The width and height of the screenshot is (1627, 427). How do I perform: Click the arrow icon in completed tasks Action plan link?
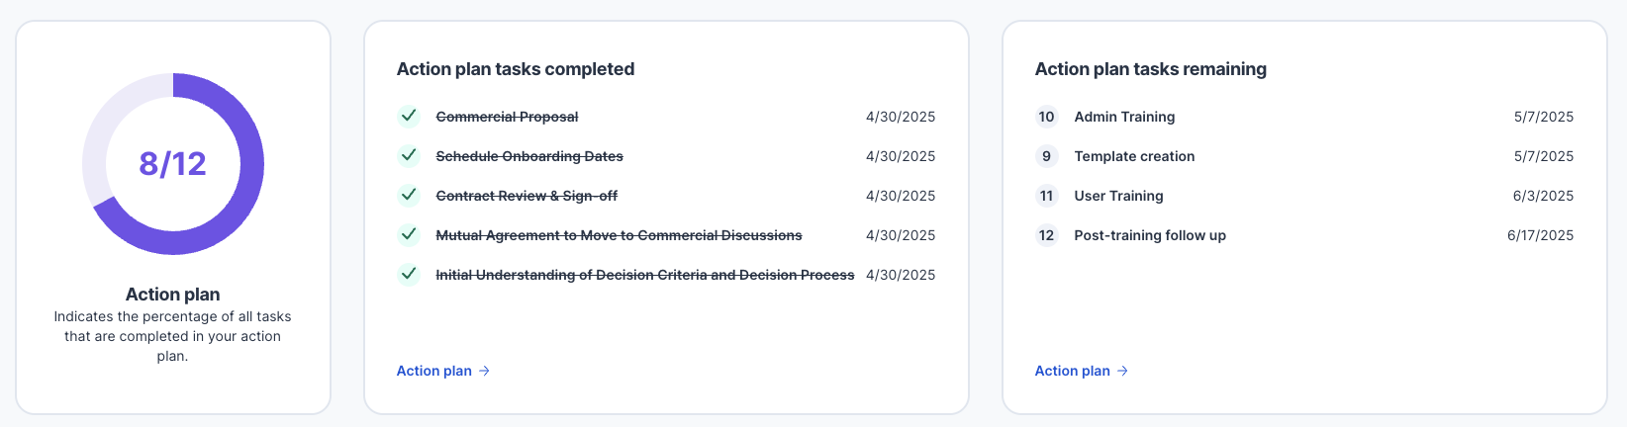click(x=484, y=371)
